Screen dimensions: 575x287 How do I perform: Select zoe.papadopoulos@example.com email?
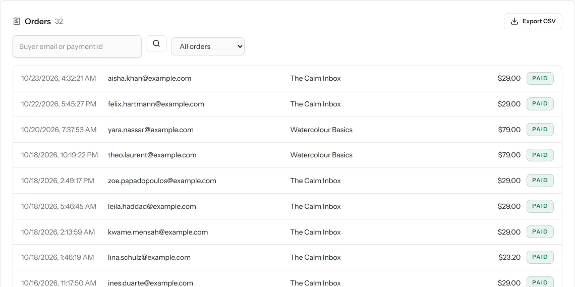(x=162, y=181)
